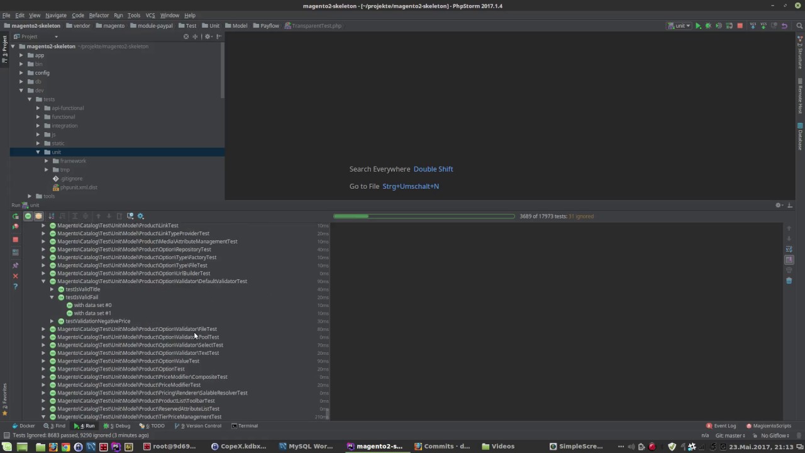Viewport: 805px width, 453px height.
Task: Toggle show ignored tests button
Action: click(38, 216)
